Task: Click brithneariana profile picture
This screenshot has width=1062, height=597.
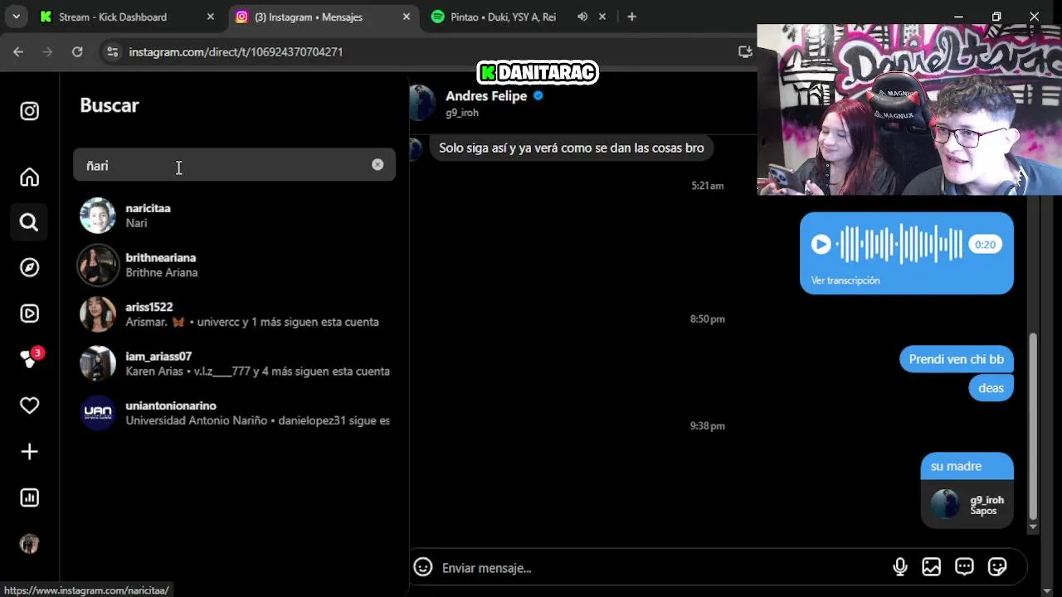Action: [98, 265]
